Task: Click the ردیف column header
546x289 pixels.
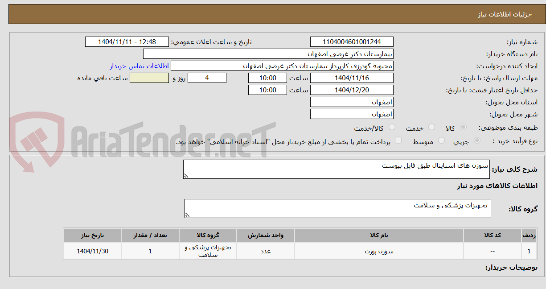Action: [529, 235]
